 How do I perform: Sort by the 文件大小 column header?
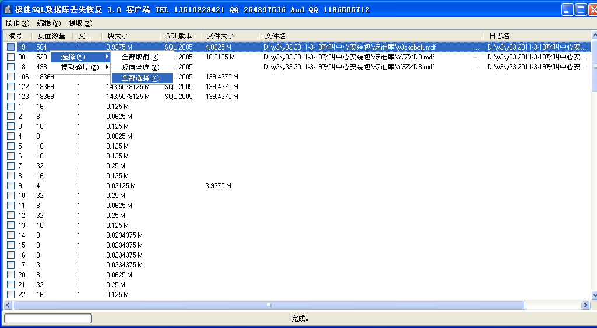coord(230,36)
